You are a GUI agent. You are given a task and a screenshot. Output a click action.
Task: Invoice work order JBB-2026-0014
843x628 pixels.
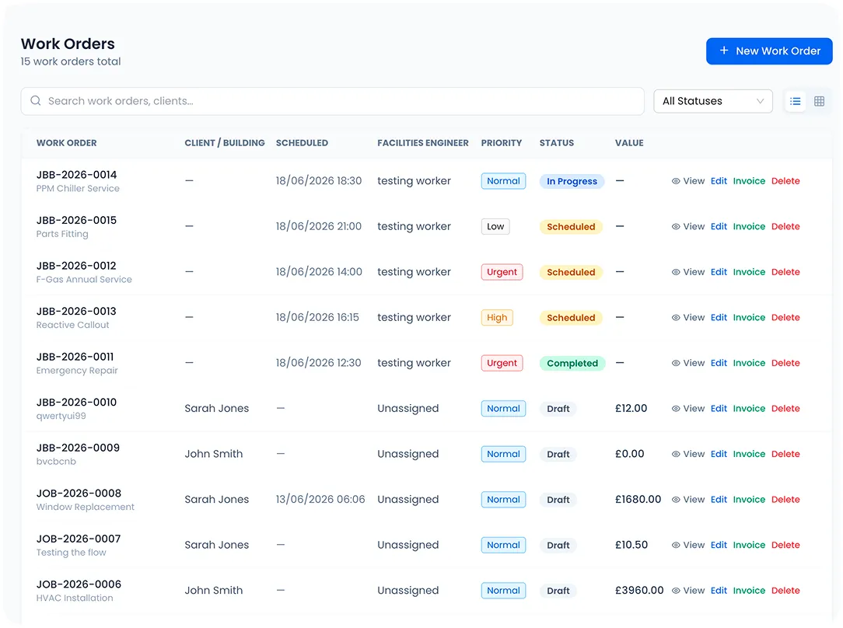pos(749,181)
